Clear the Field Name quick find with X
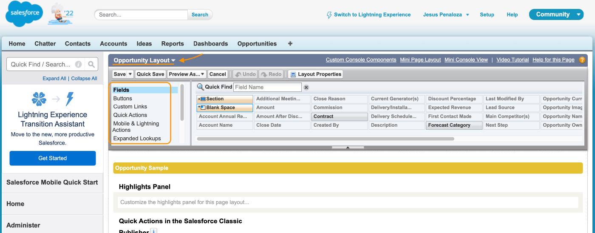 click(x=306, y=87)
